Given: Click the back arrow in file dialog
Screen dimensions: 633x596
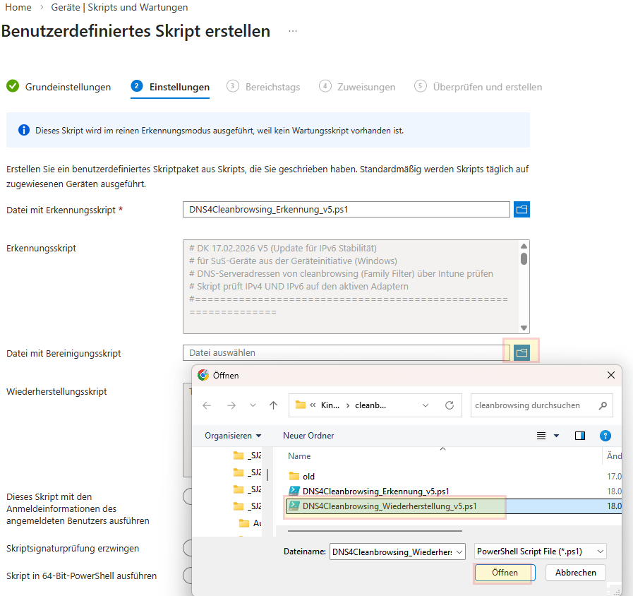Looking at the screenshot, I should click(207, 405).
